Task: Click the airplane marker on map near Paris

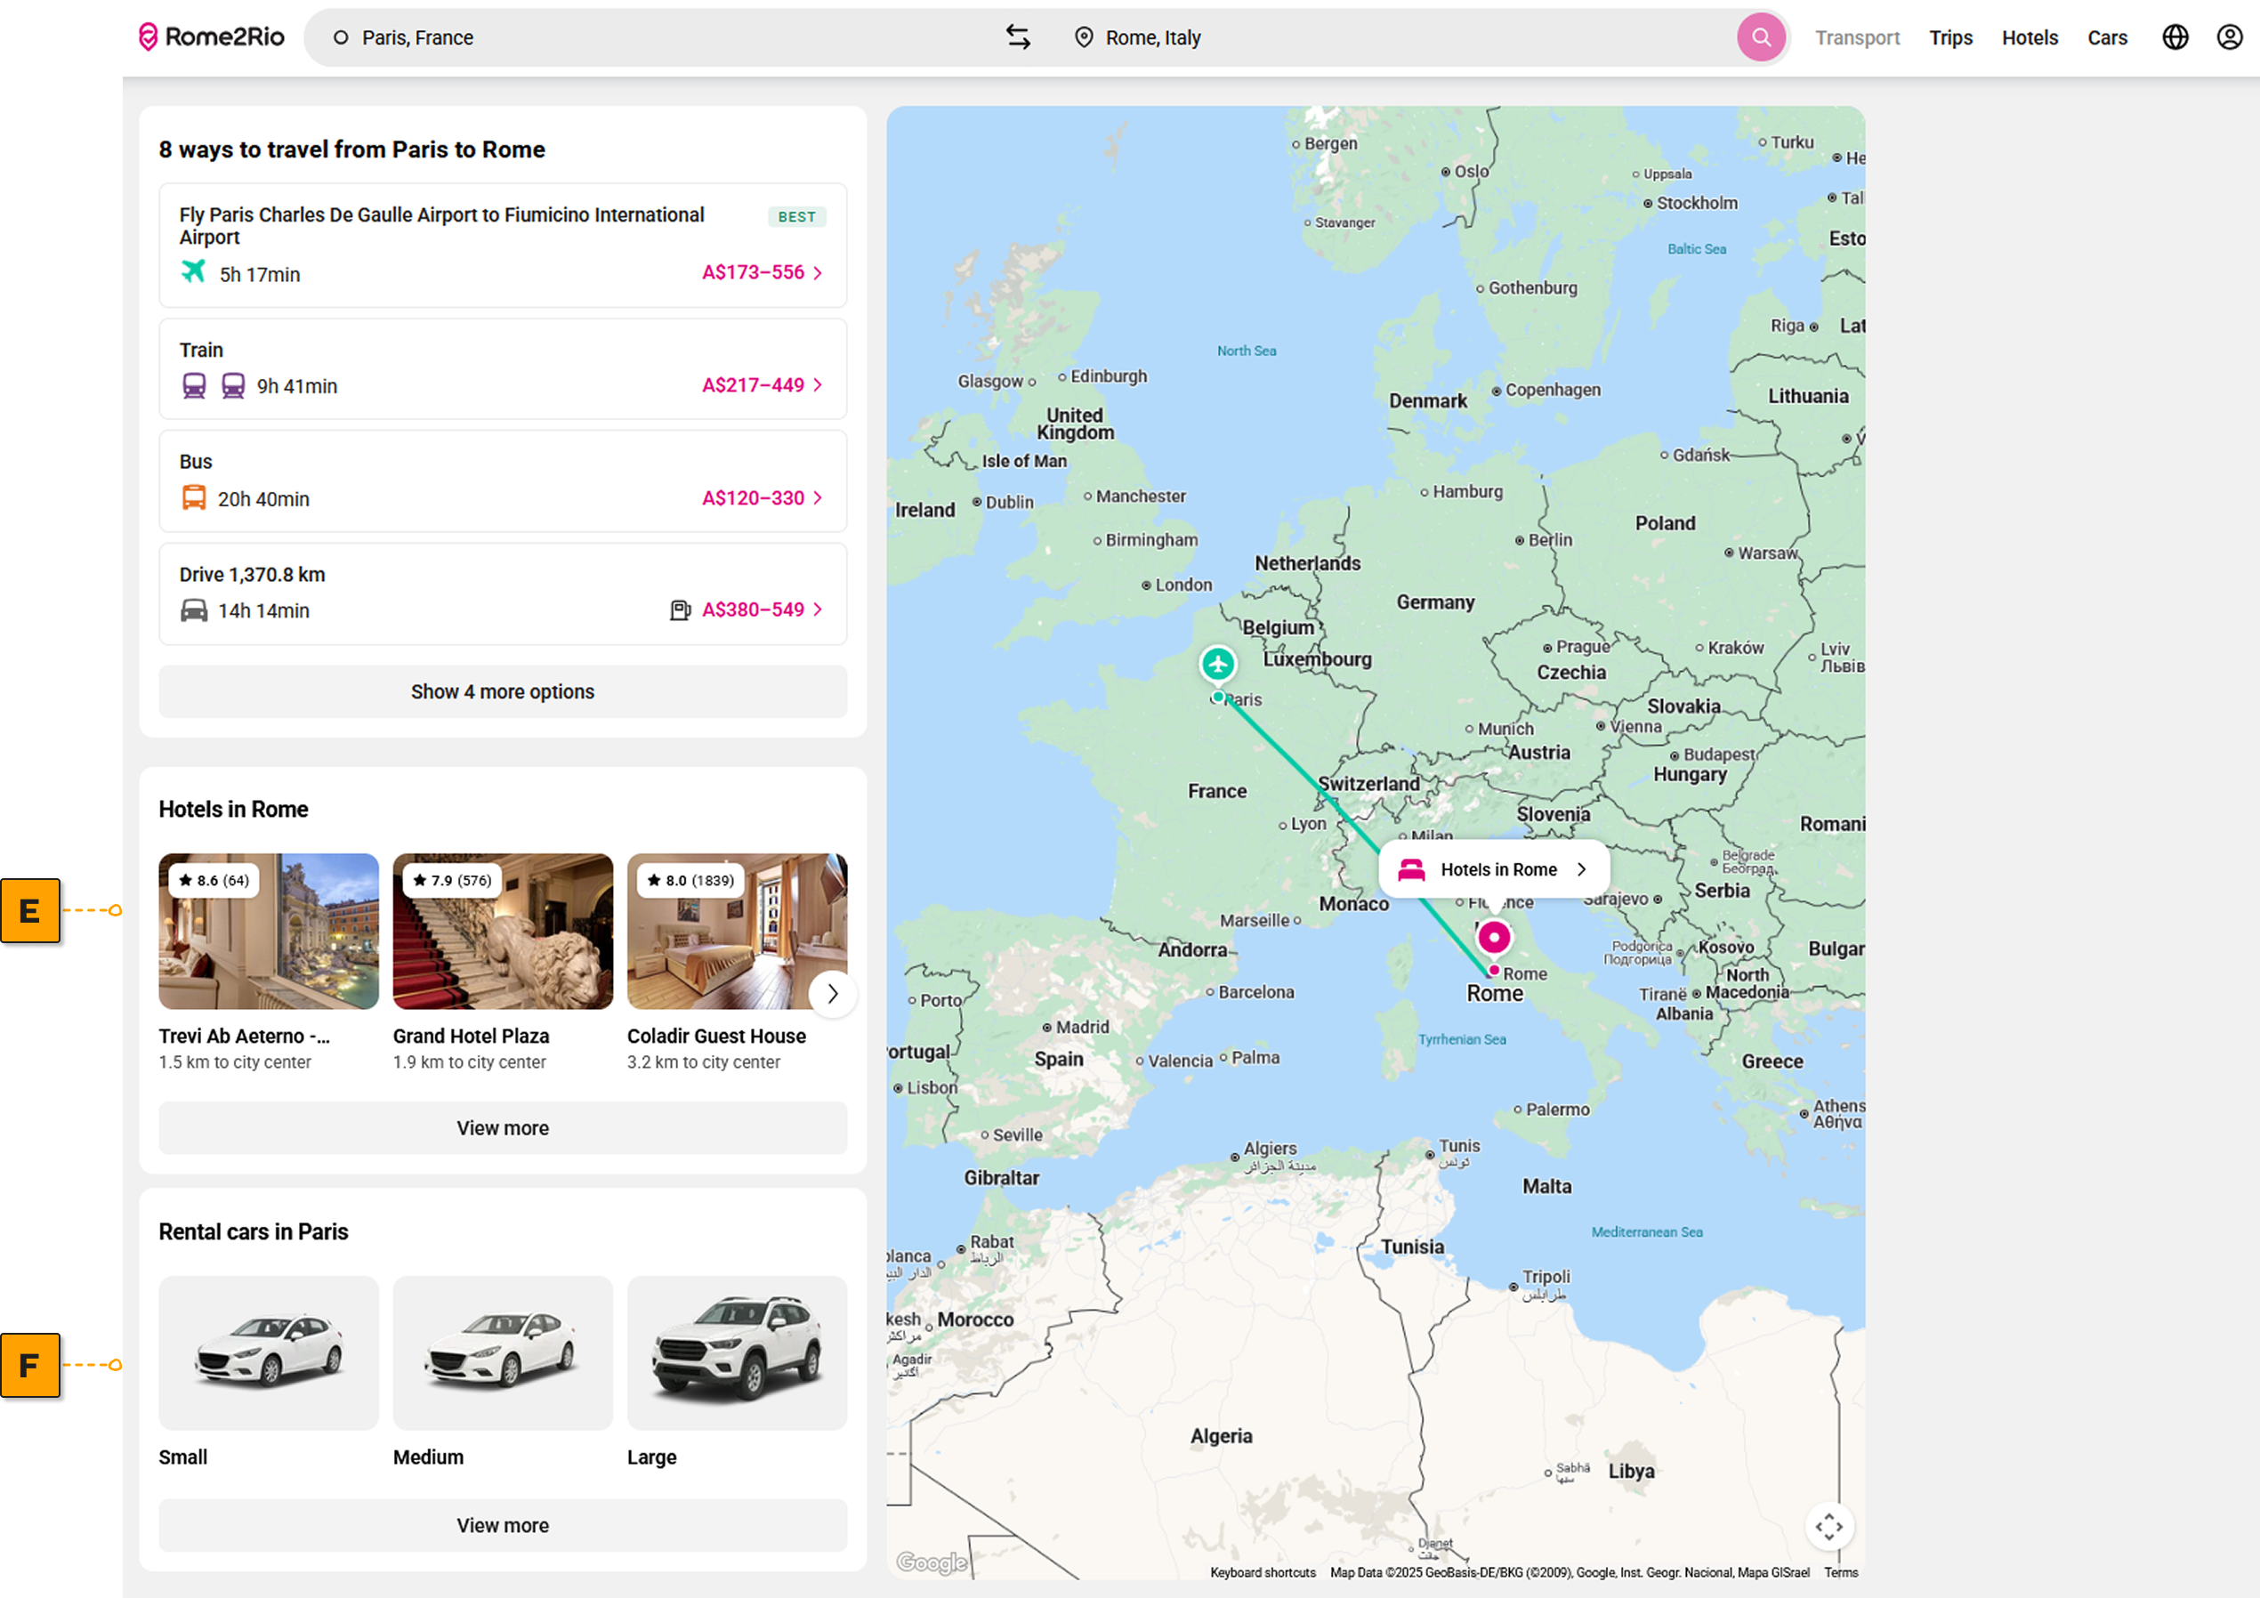Action: pyautogui.click(x=1217, y=664)
